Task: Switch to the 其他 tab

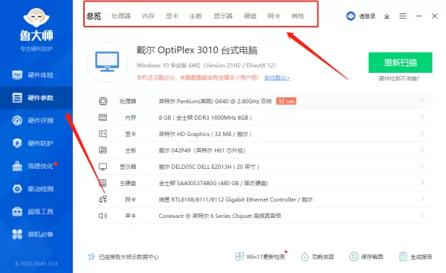Action: click(297, 16)
